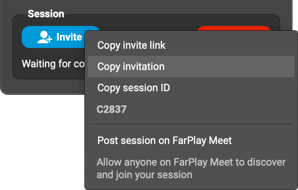
Task: Click the 'Allow anyone on FarPlay Meet' description
Action: pyautogui.click(x=191, y=162)
